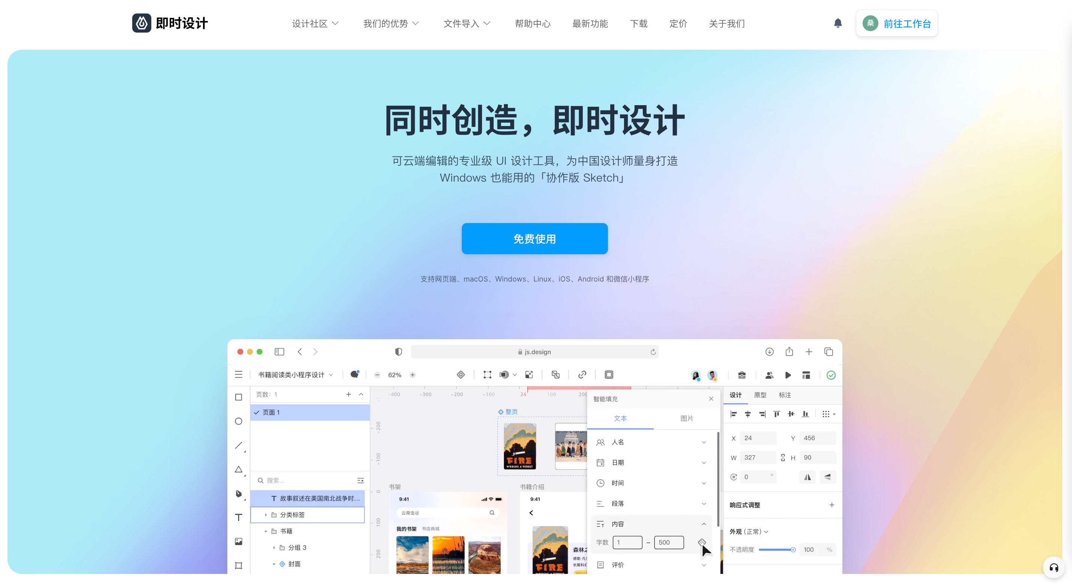
Task: Select the Pen tool in left toolbar
Action: click(x=239, y=493)
